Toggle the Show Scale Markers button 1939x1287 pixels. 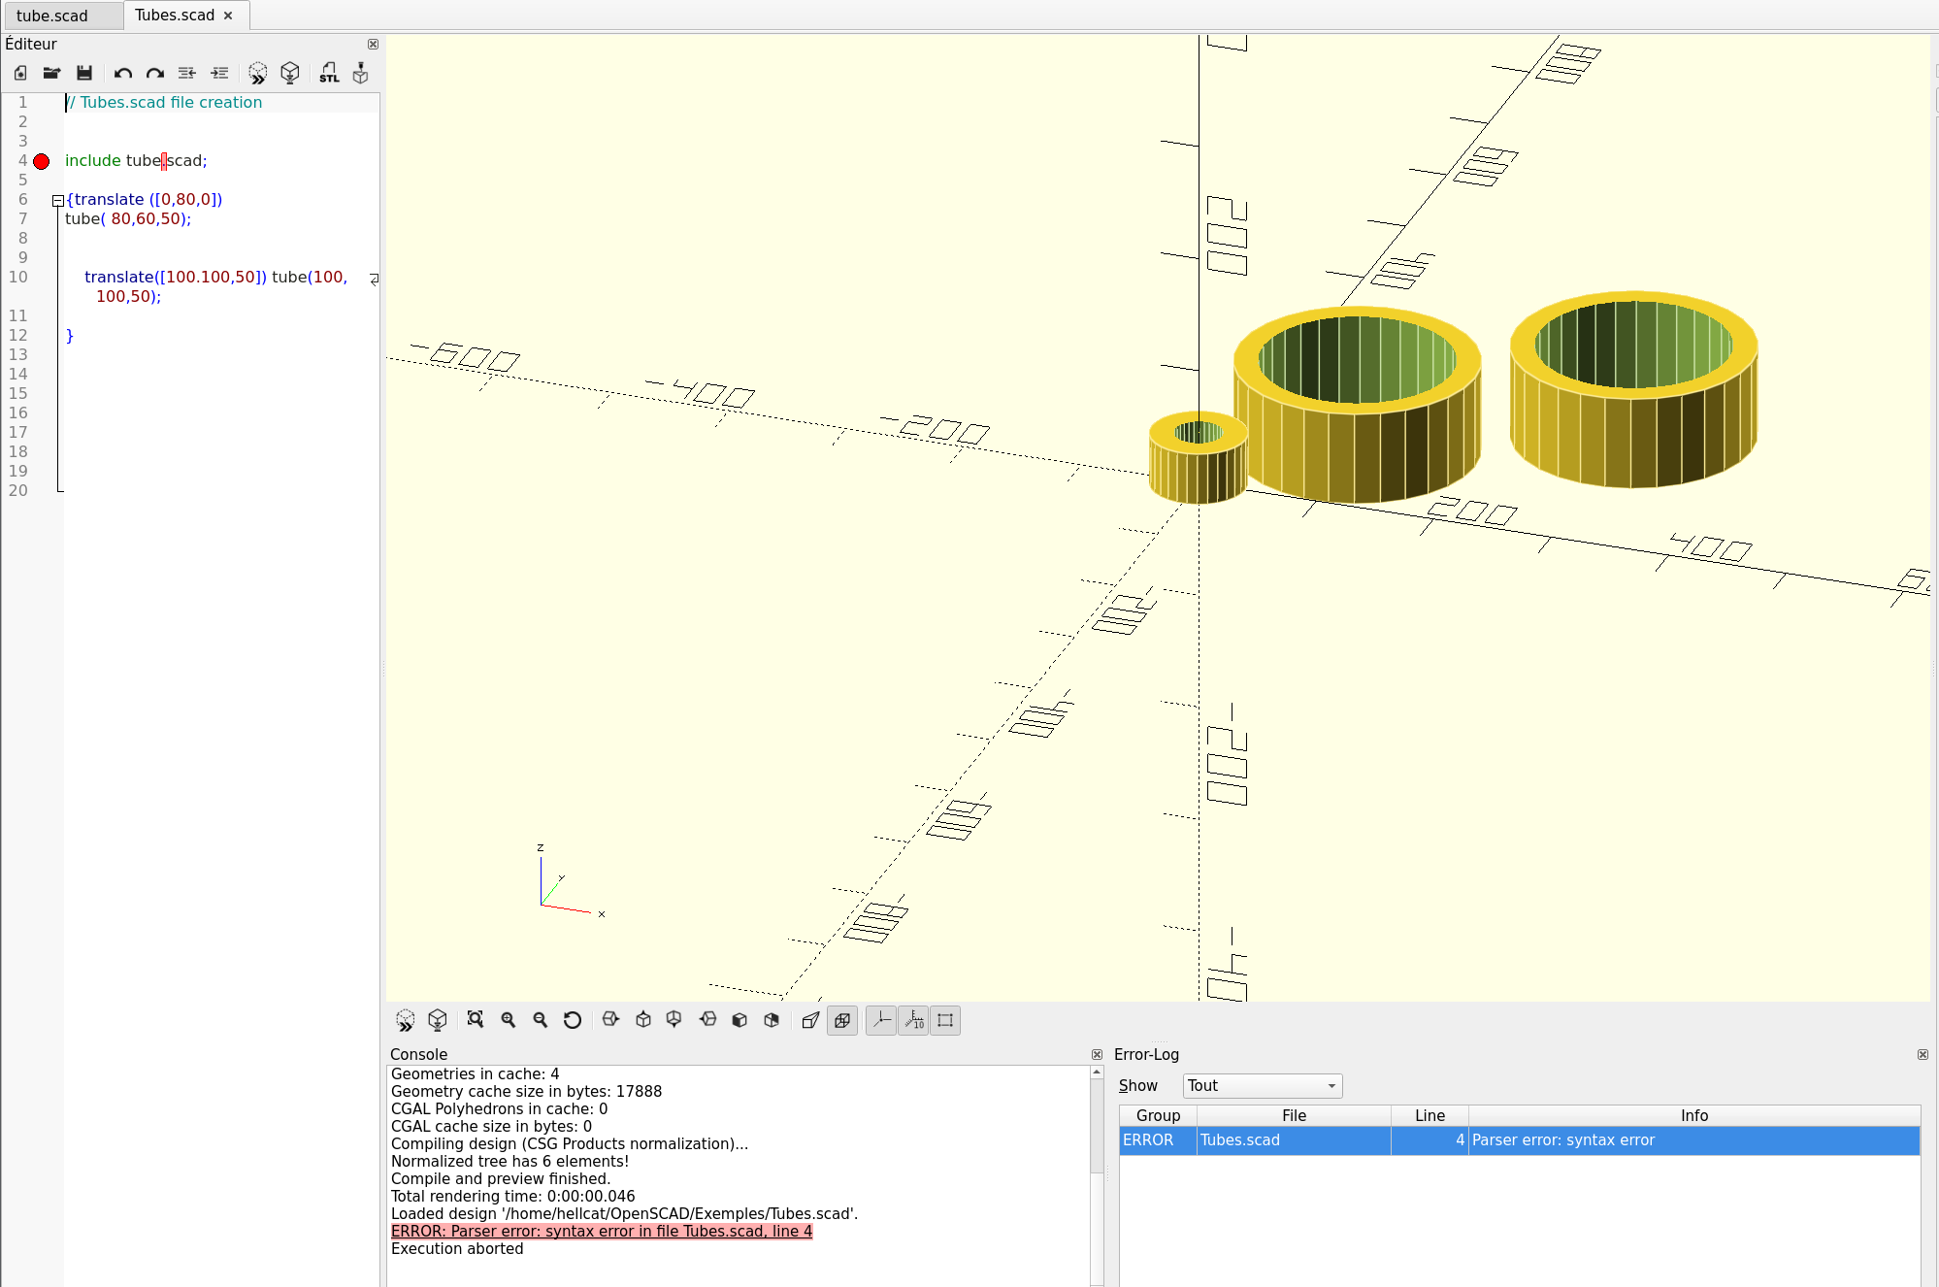[913, 1019]
